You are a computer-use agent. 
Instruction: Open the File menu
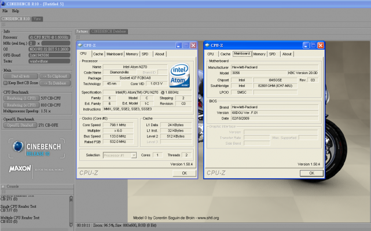tap(5, 11)
